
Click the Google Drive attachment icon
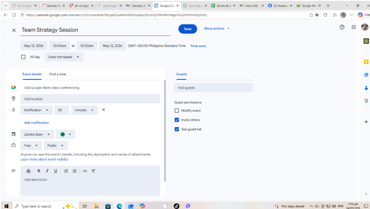[x=28, y=171]
